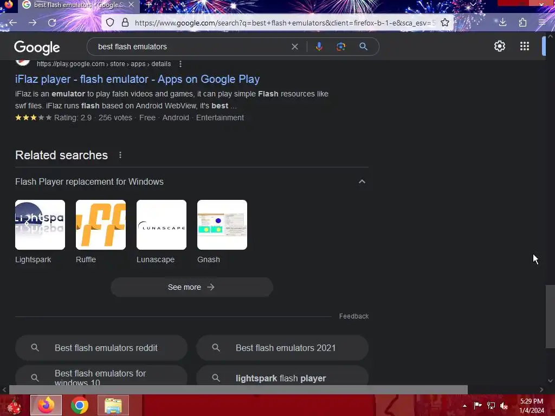The image size is (555, 416).
Task: Open Google quick settings gear
Action: tap(499, 46)
